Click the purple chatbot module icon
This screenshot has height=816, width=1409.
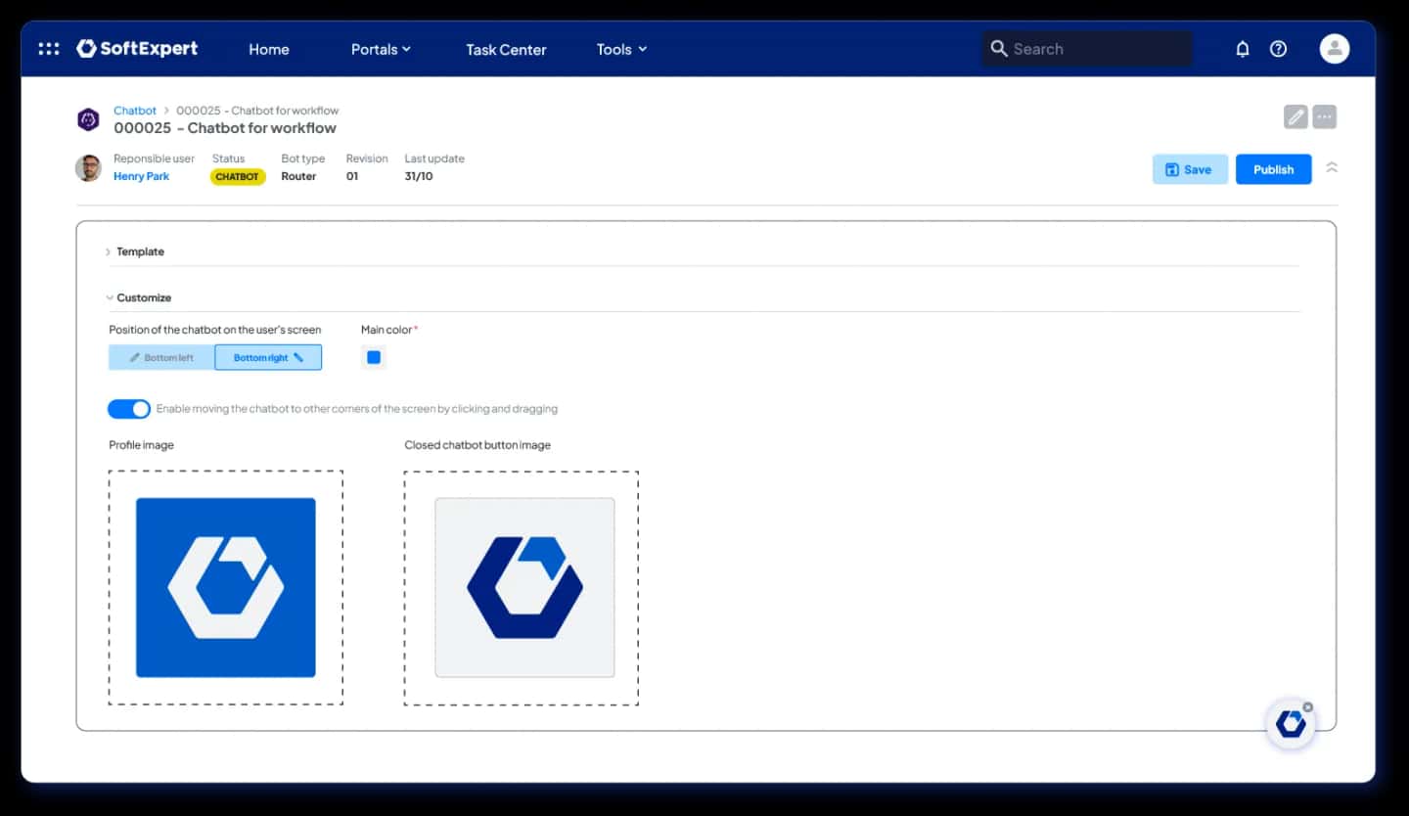coord(89,119)
